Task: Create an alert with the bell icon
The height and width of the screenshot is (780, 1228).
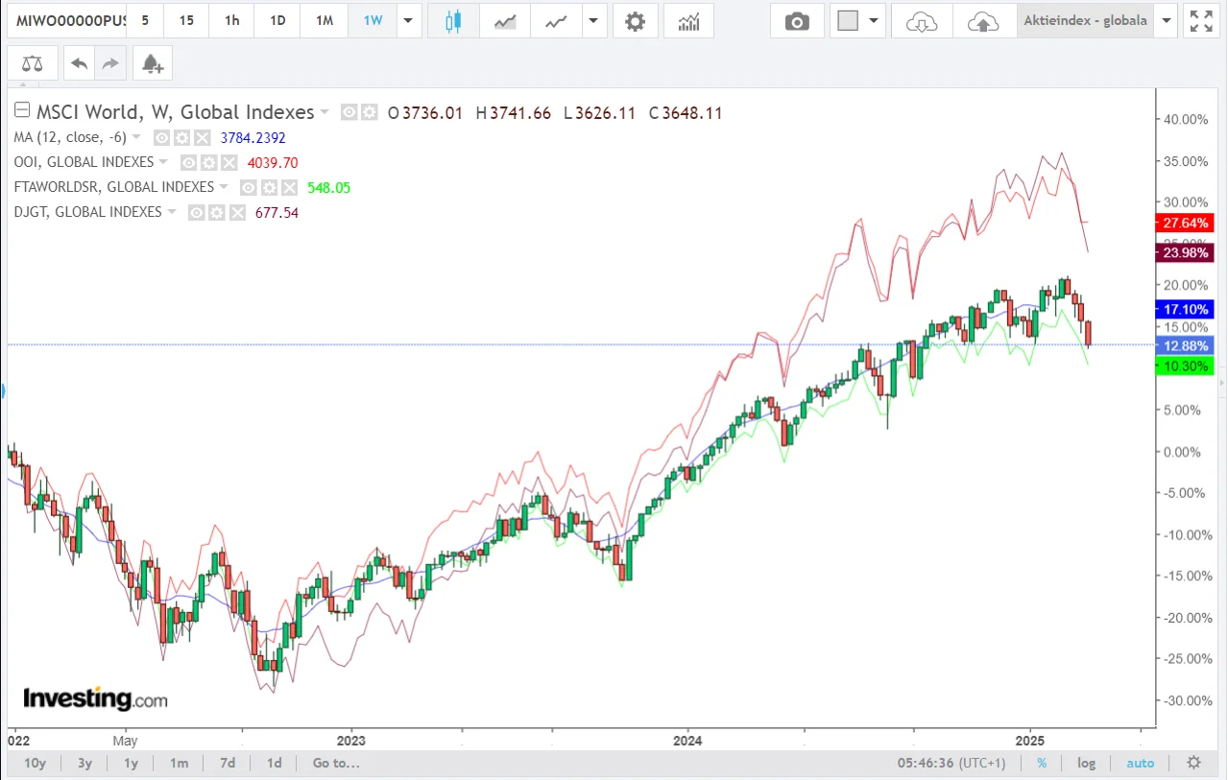Action: coord(152,63)
